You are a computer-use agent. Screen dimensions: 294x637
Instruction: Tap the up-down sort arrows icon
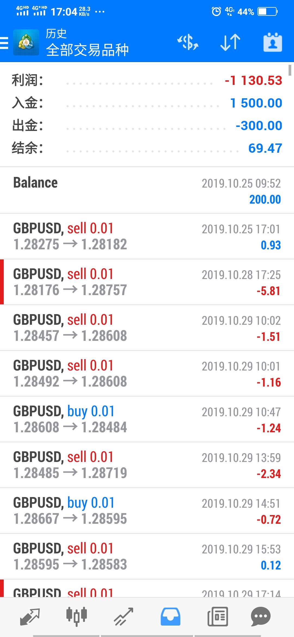tap(230, 43)
